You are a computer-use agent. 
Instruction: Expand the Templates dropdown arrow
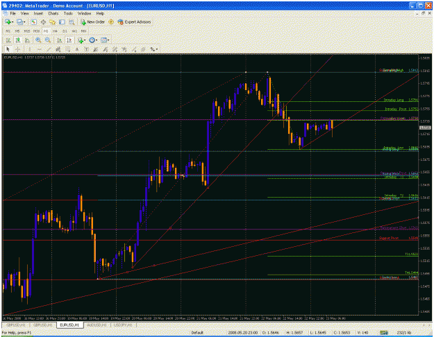(x=108, y=40)
